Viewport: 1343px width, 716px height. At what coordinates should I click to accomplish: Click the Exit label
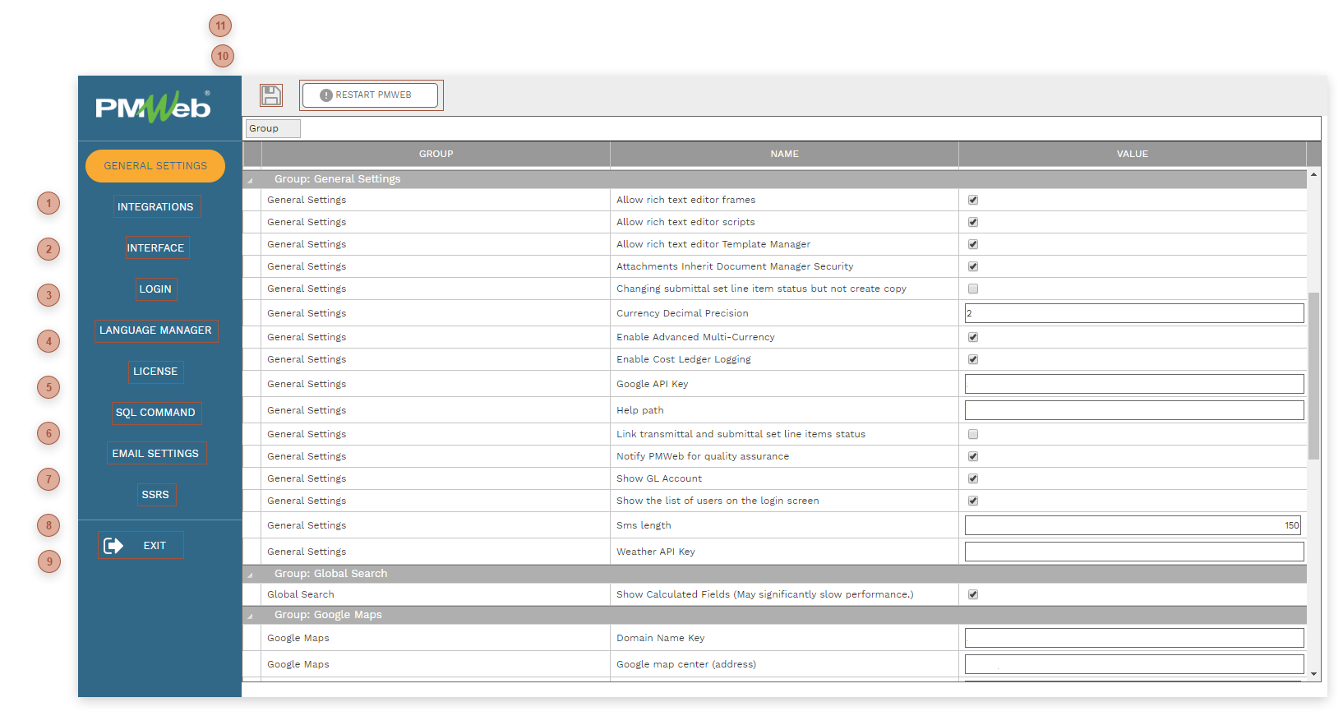tap(155, 546)
